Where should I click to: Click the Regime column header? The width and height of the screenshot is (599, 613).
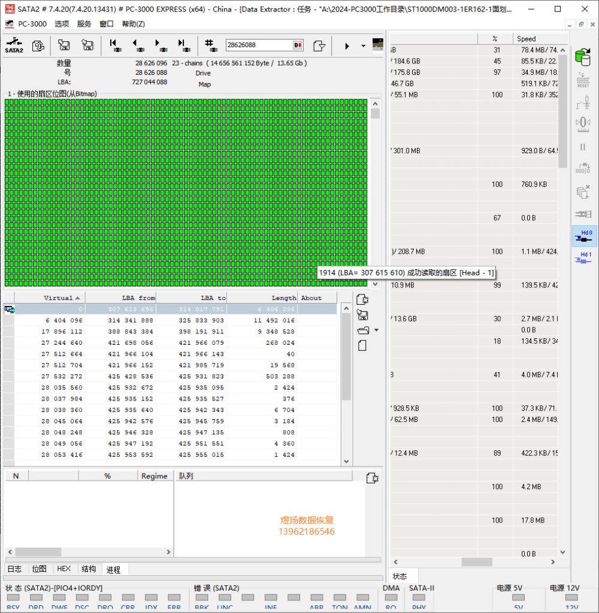click(155, 476)
